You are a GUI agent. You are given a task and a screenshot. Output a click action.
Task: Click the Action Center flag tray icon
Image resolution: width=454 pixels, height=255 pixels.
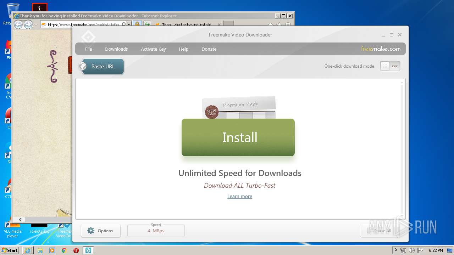tap(420, 250)
